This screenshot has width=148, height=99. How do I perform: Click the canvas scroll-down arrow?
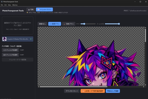(145, 85)
